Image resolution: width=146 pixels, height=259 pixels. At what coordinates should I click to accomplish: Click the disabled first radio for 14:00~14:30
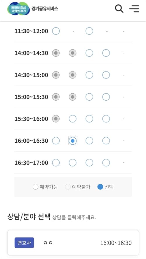click(56, 53)
